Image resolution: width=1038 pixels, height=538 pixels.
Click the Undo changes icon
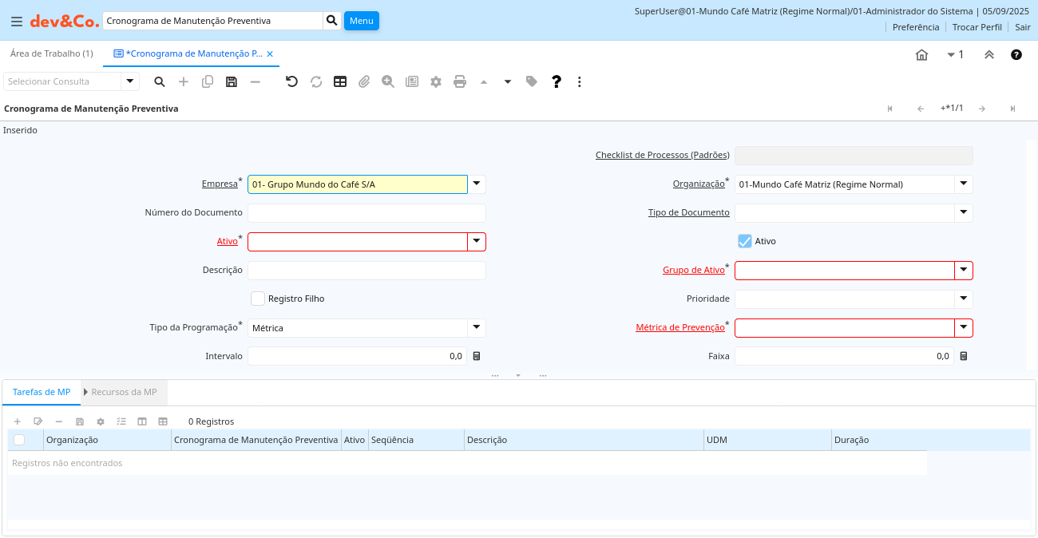tap(291, 81)
